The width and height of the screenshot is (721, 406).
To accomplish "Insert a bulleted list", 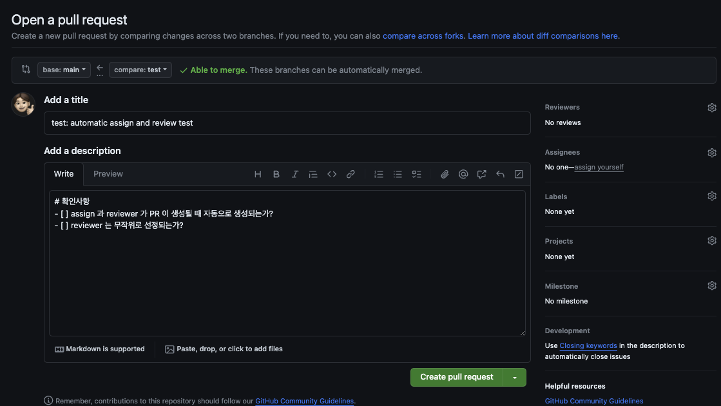I will [398, 174].
